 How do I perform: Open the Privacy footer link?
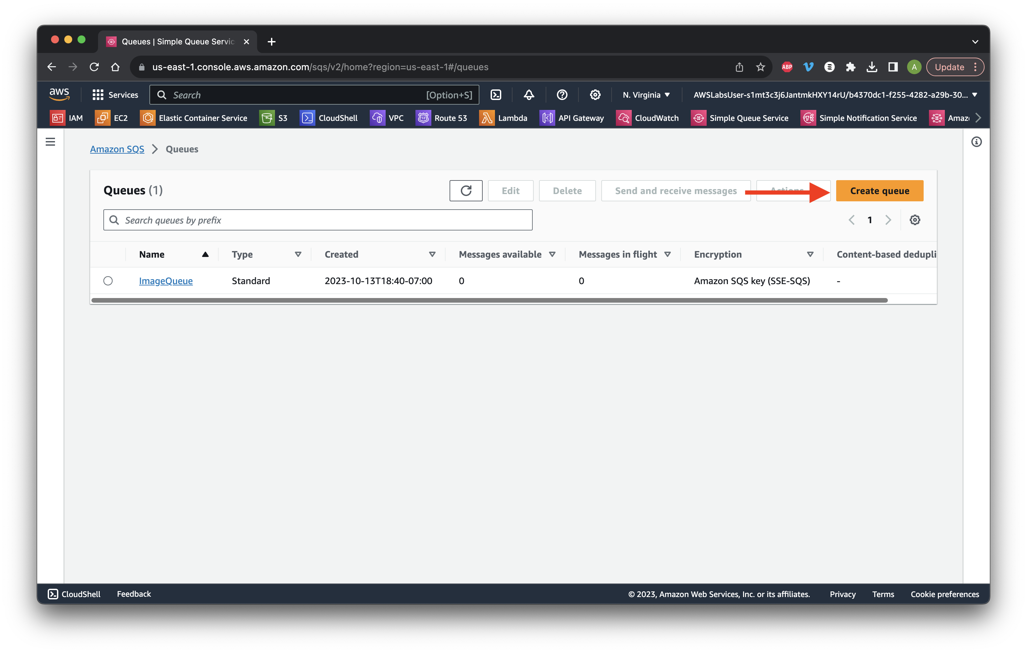coord(842,594)
